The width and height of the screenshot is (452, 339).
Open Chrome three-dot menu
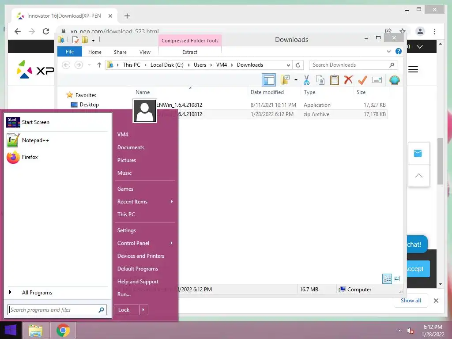click(x=434, y=31)
